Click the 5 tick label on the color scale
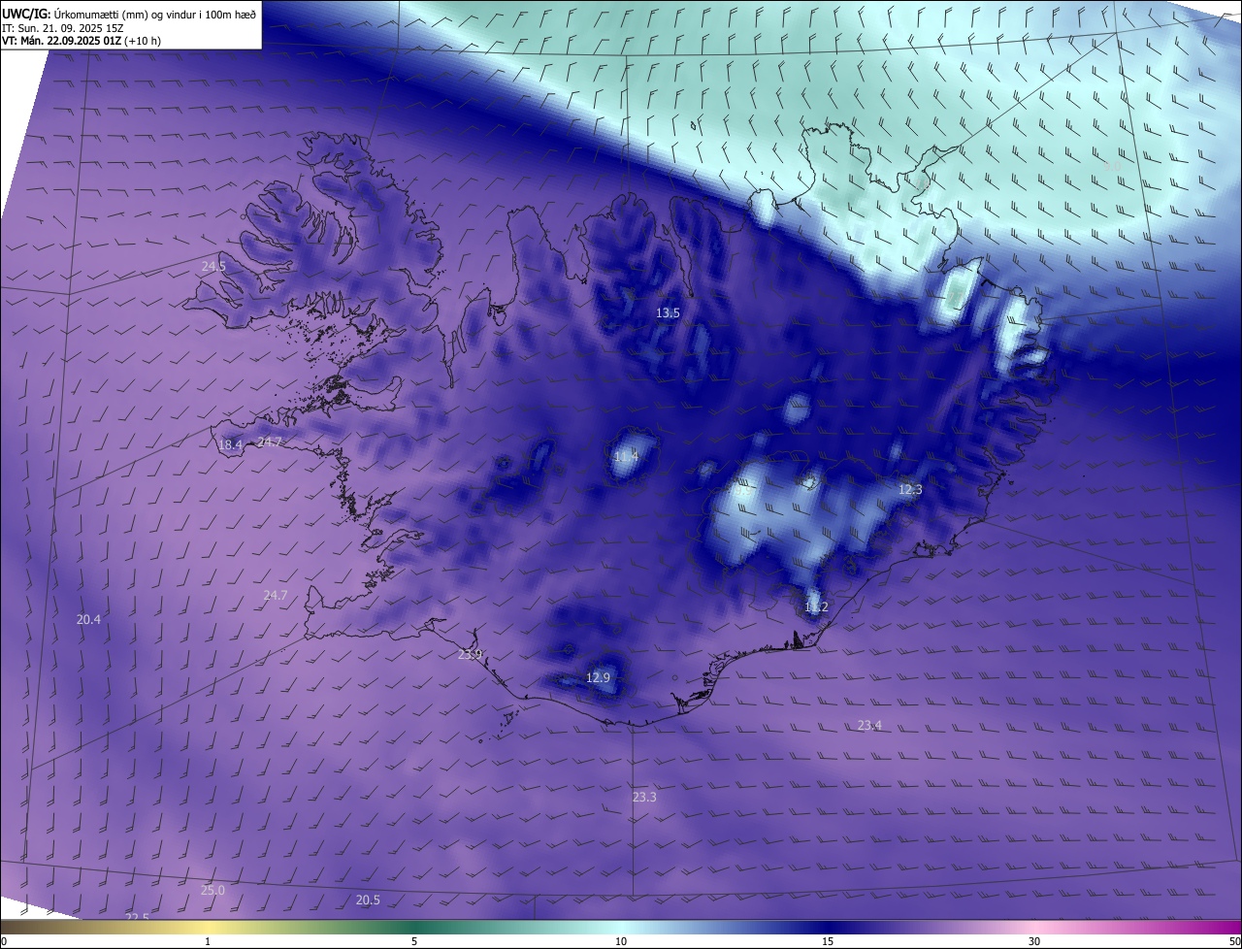Viewport: 1242px width, 949px height. [x=414, y=941]
